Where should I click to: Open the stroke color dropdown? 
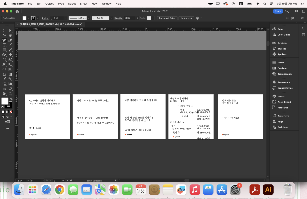pos(37,18)
